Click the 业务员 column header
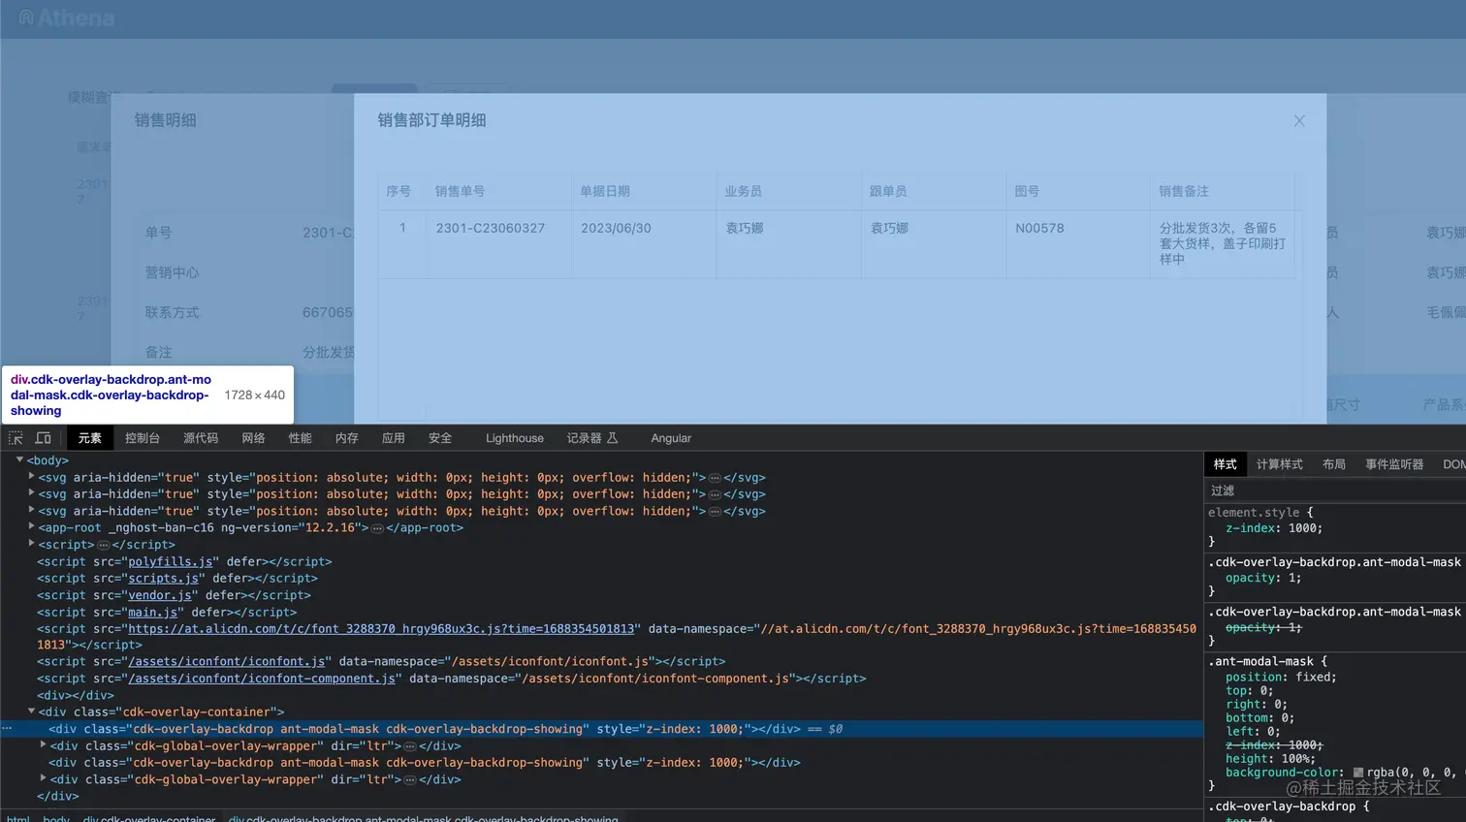This screenshot has height=822, width=1466. [744, 191]
